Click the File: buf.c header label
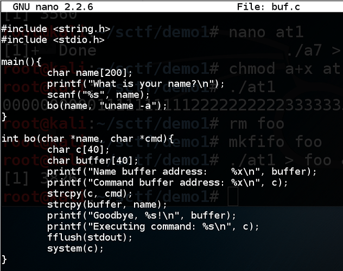This screenshot has height=271, width=343. pyautogui.click(x=269, y=7)
